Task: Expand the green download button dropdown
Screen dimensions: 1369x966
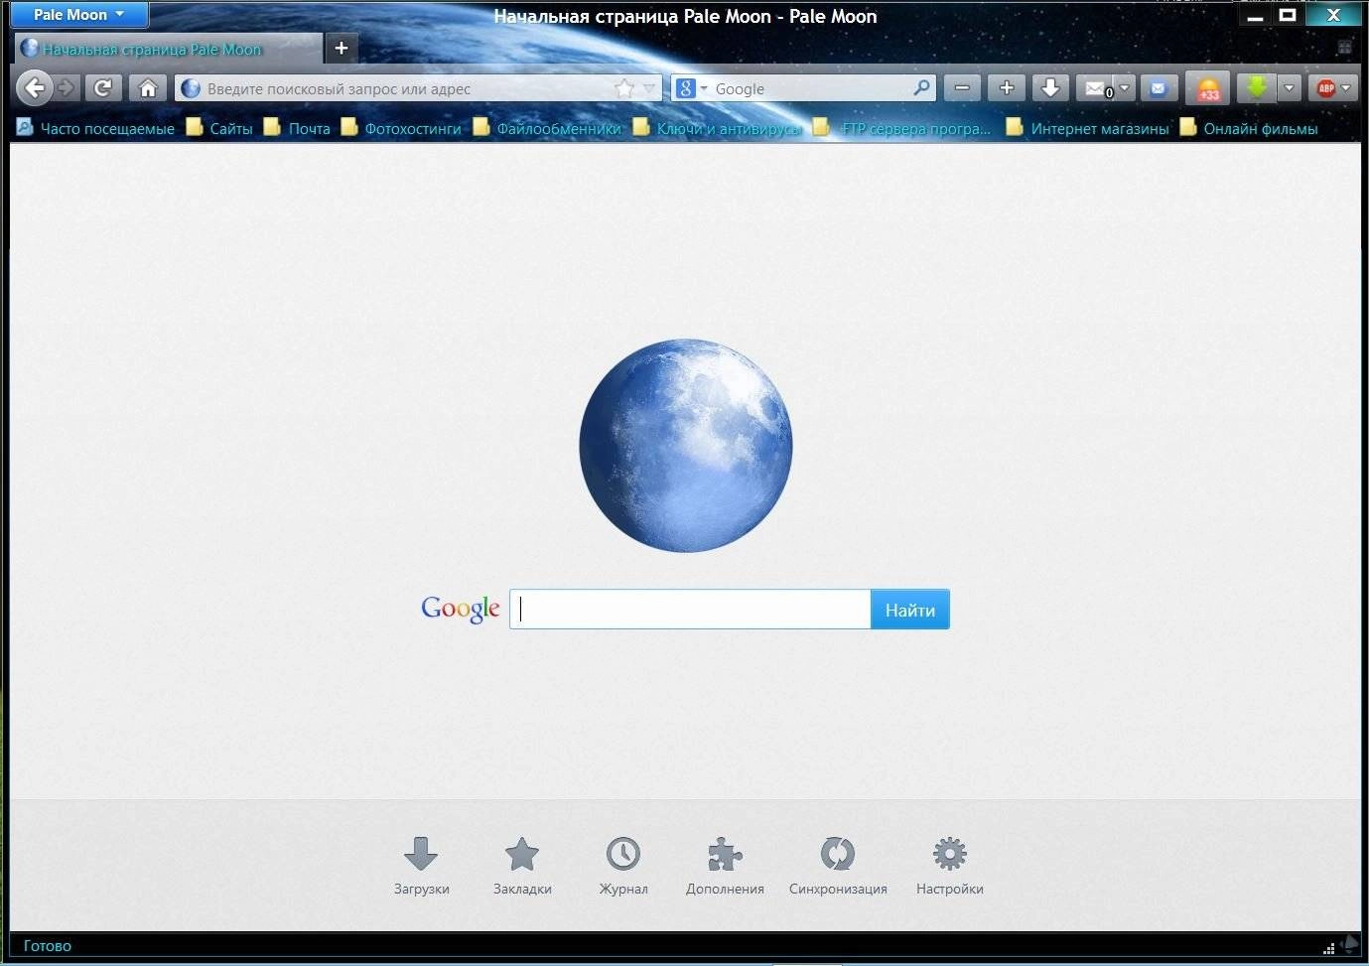Action: pos(1289,88)
